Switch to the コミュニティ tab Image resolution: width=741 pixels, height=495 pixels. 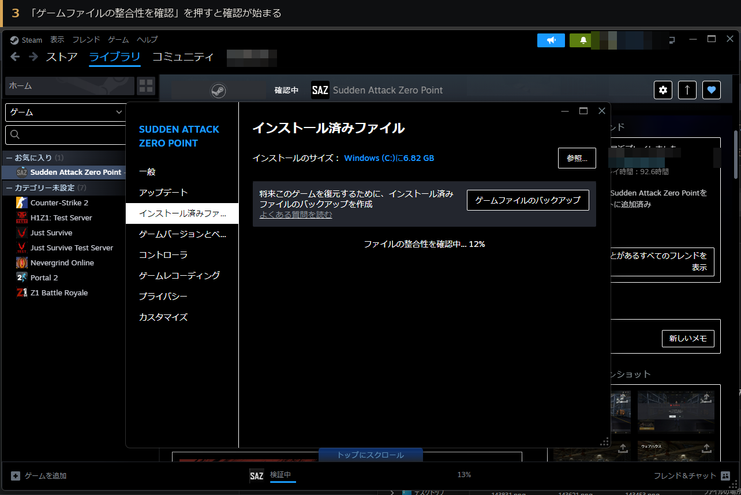(183, 57)
